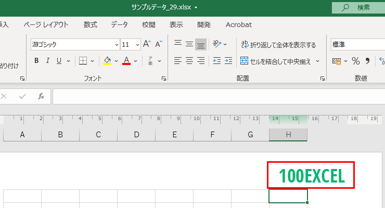Open number format 標準 combo box
This screenshot has height=208, width=385.
point(358,44)
